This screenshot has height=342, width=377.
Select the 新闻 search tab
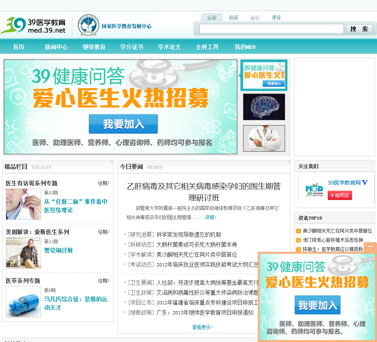click(233, 18)
